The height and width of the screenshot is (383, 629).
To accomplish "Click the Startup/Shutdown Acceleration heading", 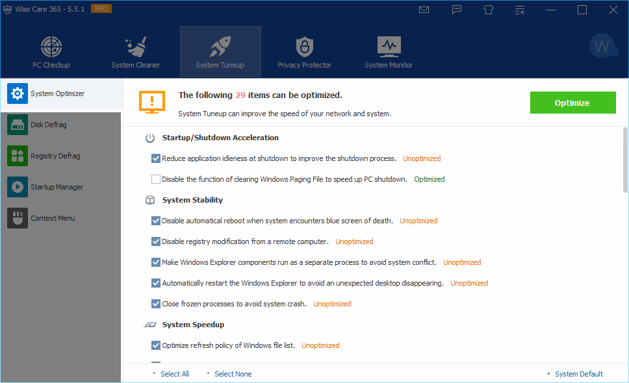I will tap(220, 138).
